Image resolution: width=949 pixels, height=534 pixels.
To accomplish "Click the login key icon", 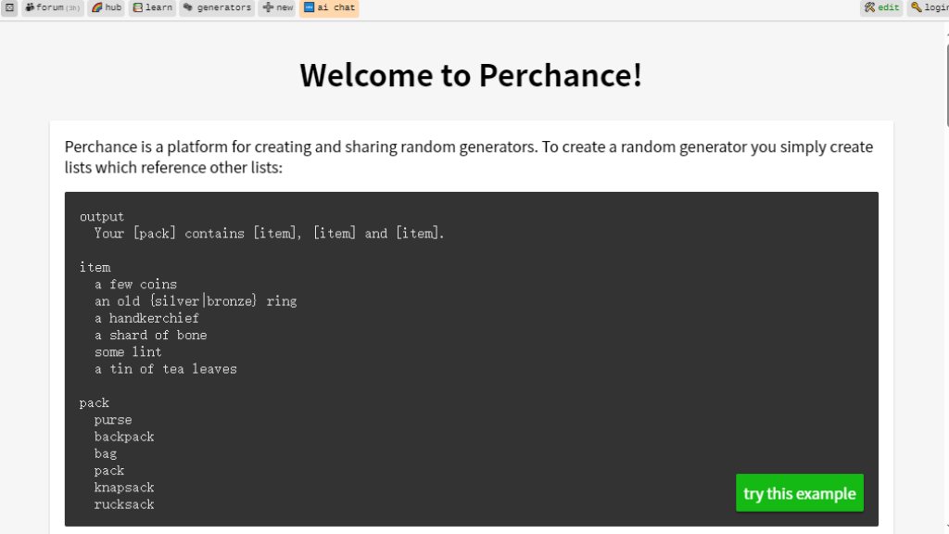I will tap(916, 7).
